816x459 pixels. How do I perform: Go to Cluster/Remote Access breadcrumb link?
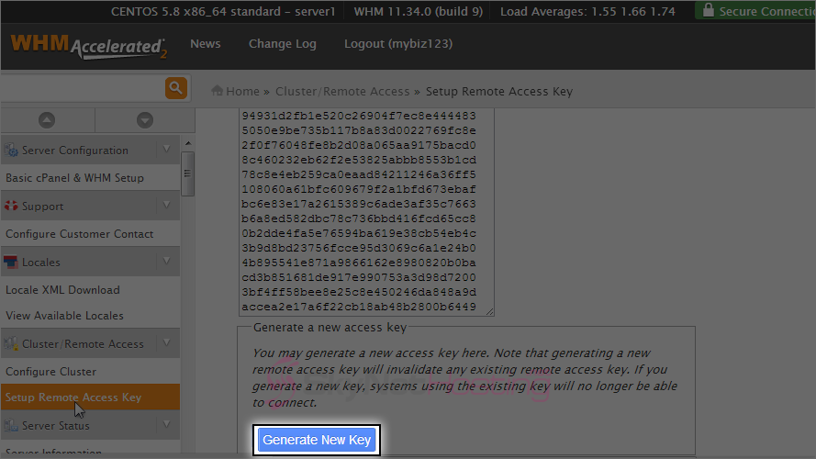[x=342, y=92]
